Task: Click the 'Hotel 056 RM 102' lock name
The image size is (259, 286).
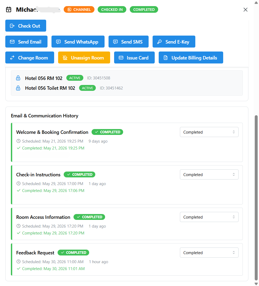Action: (44, 78)
